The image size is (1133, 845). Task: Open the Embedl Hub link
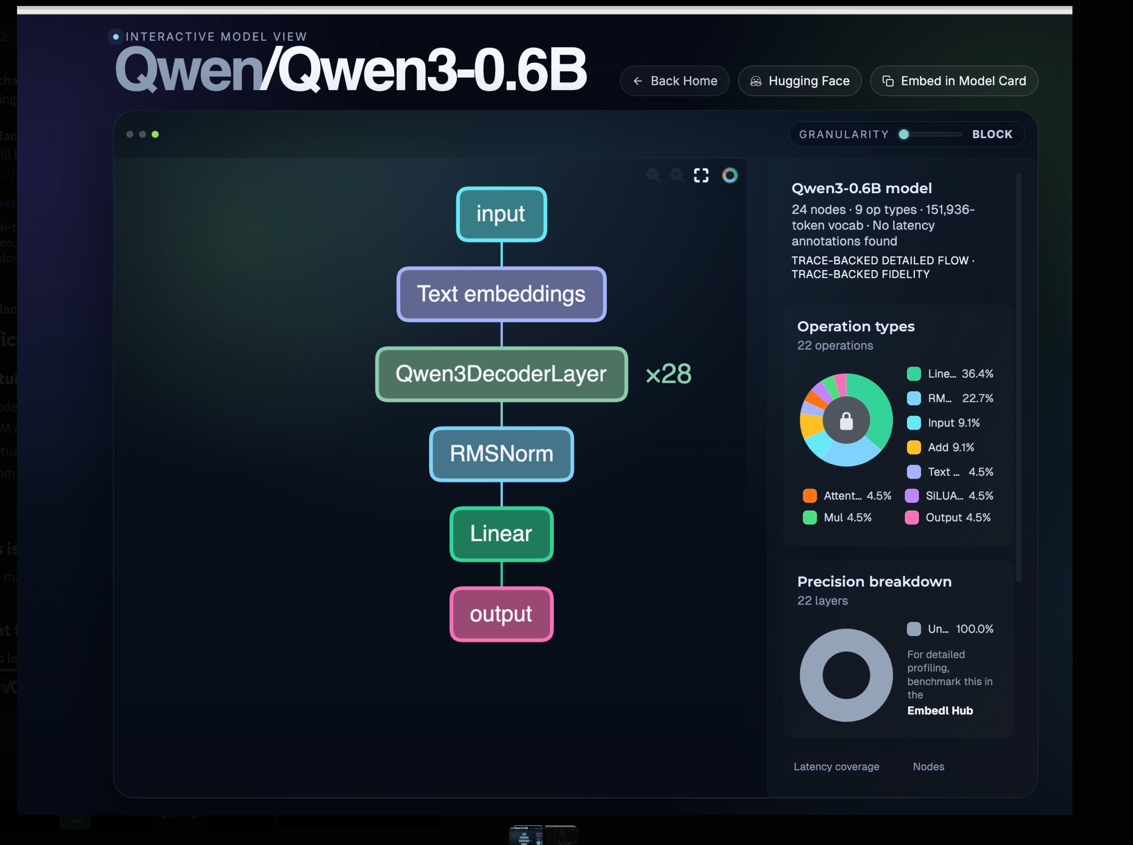pos(939,710)
